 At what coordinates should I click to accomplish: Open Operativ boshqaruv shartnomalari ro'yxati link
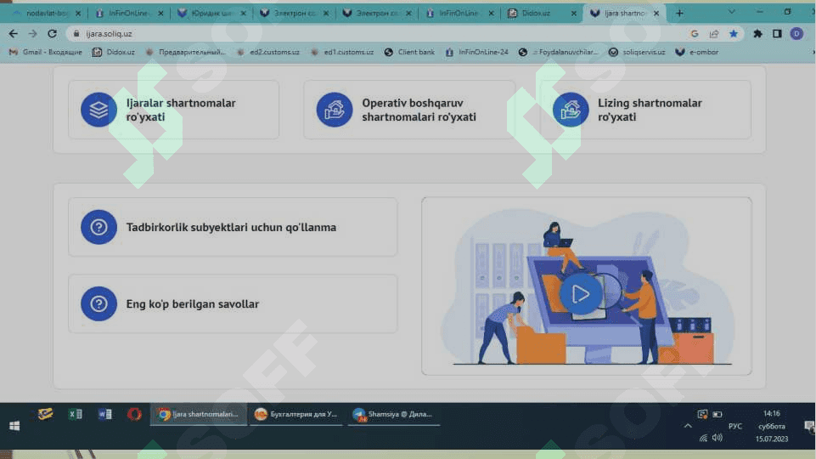coord(419,110)
